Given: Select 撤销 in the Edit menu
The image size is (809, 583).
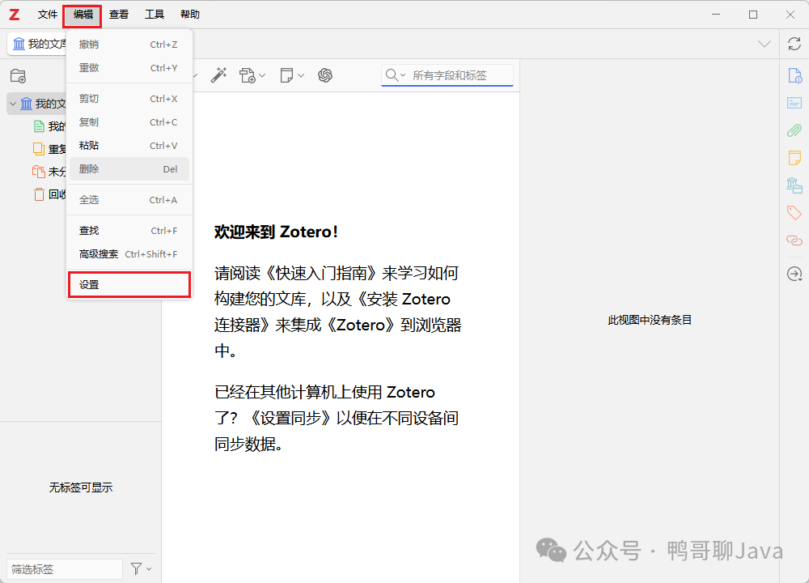Looking at the screenshot, I should tap(129, 45).
